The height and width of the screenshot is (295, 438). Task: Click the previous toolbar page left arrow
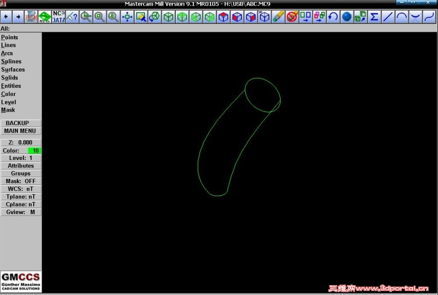tap(6, 17)
